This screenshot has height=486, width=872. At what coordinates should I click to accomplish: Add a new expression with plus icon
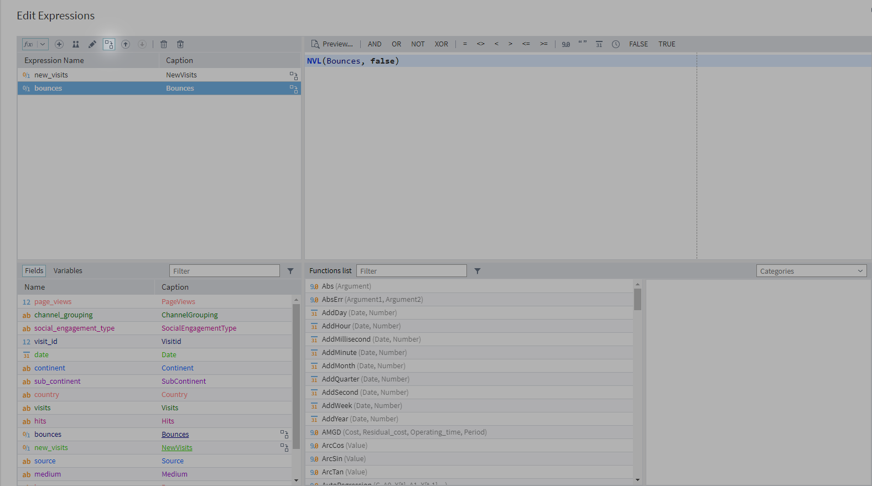point(59,44)
